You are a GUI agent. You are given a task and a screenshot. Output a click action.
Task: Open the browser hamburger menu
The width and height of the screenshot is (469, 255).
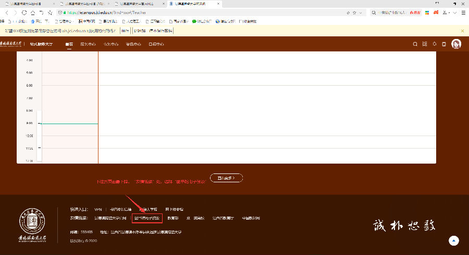[x=463, y=12]
